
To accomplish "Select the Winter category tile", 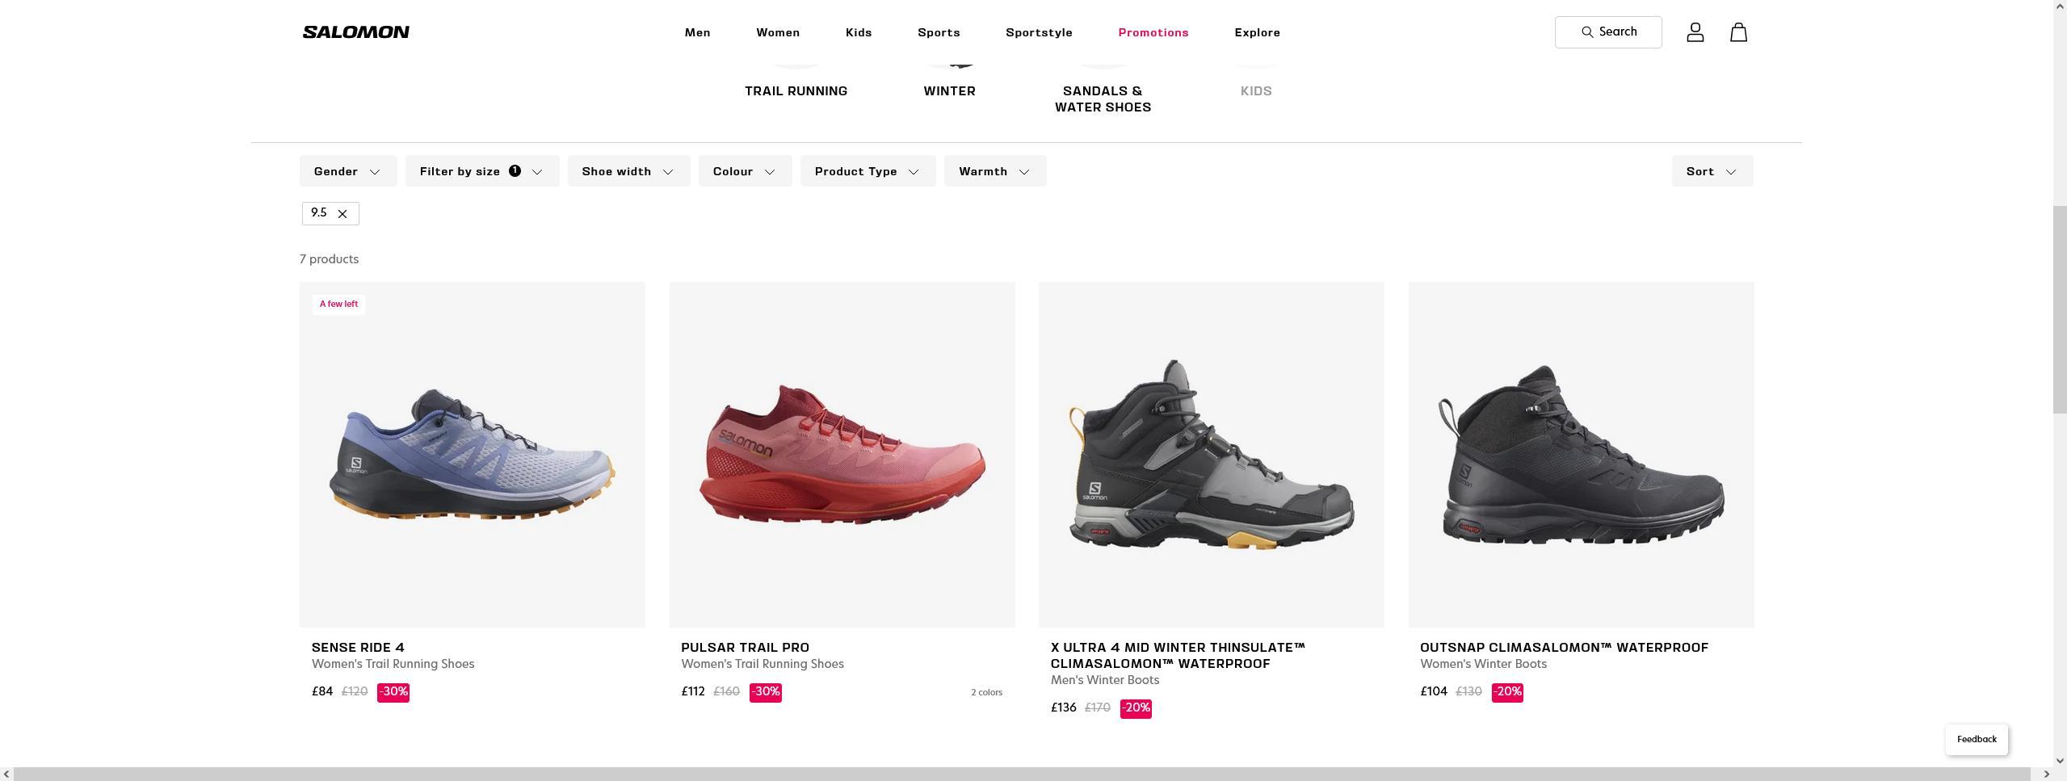I will click(949, 90).
